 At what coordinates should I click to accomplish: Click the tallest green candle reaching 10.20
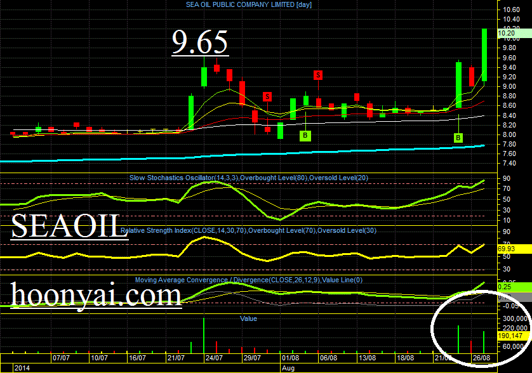coord(484,55)
